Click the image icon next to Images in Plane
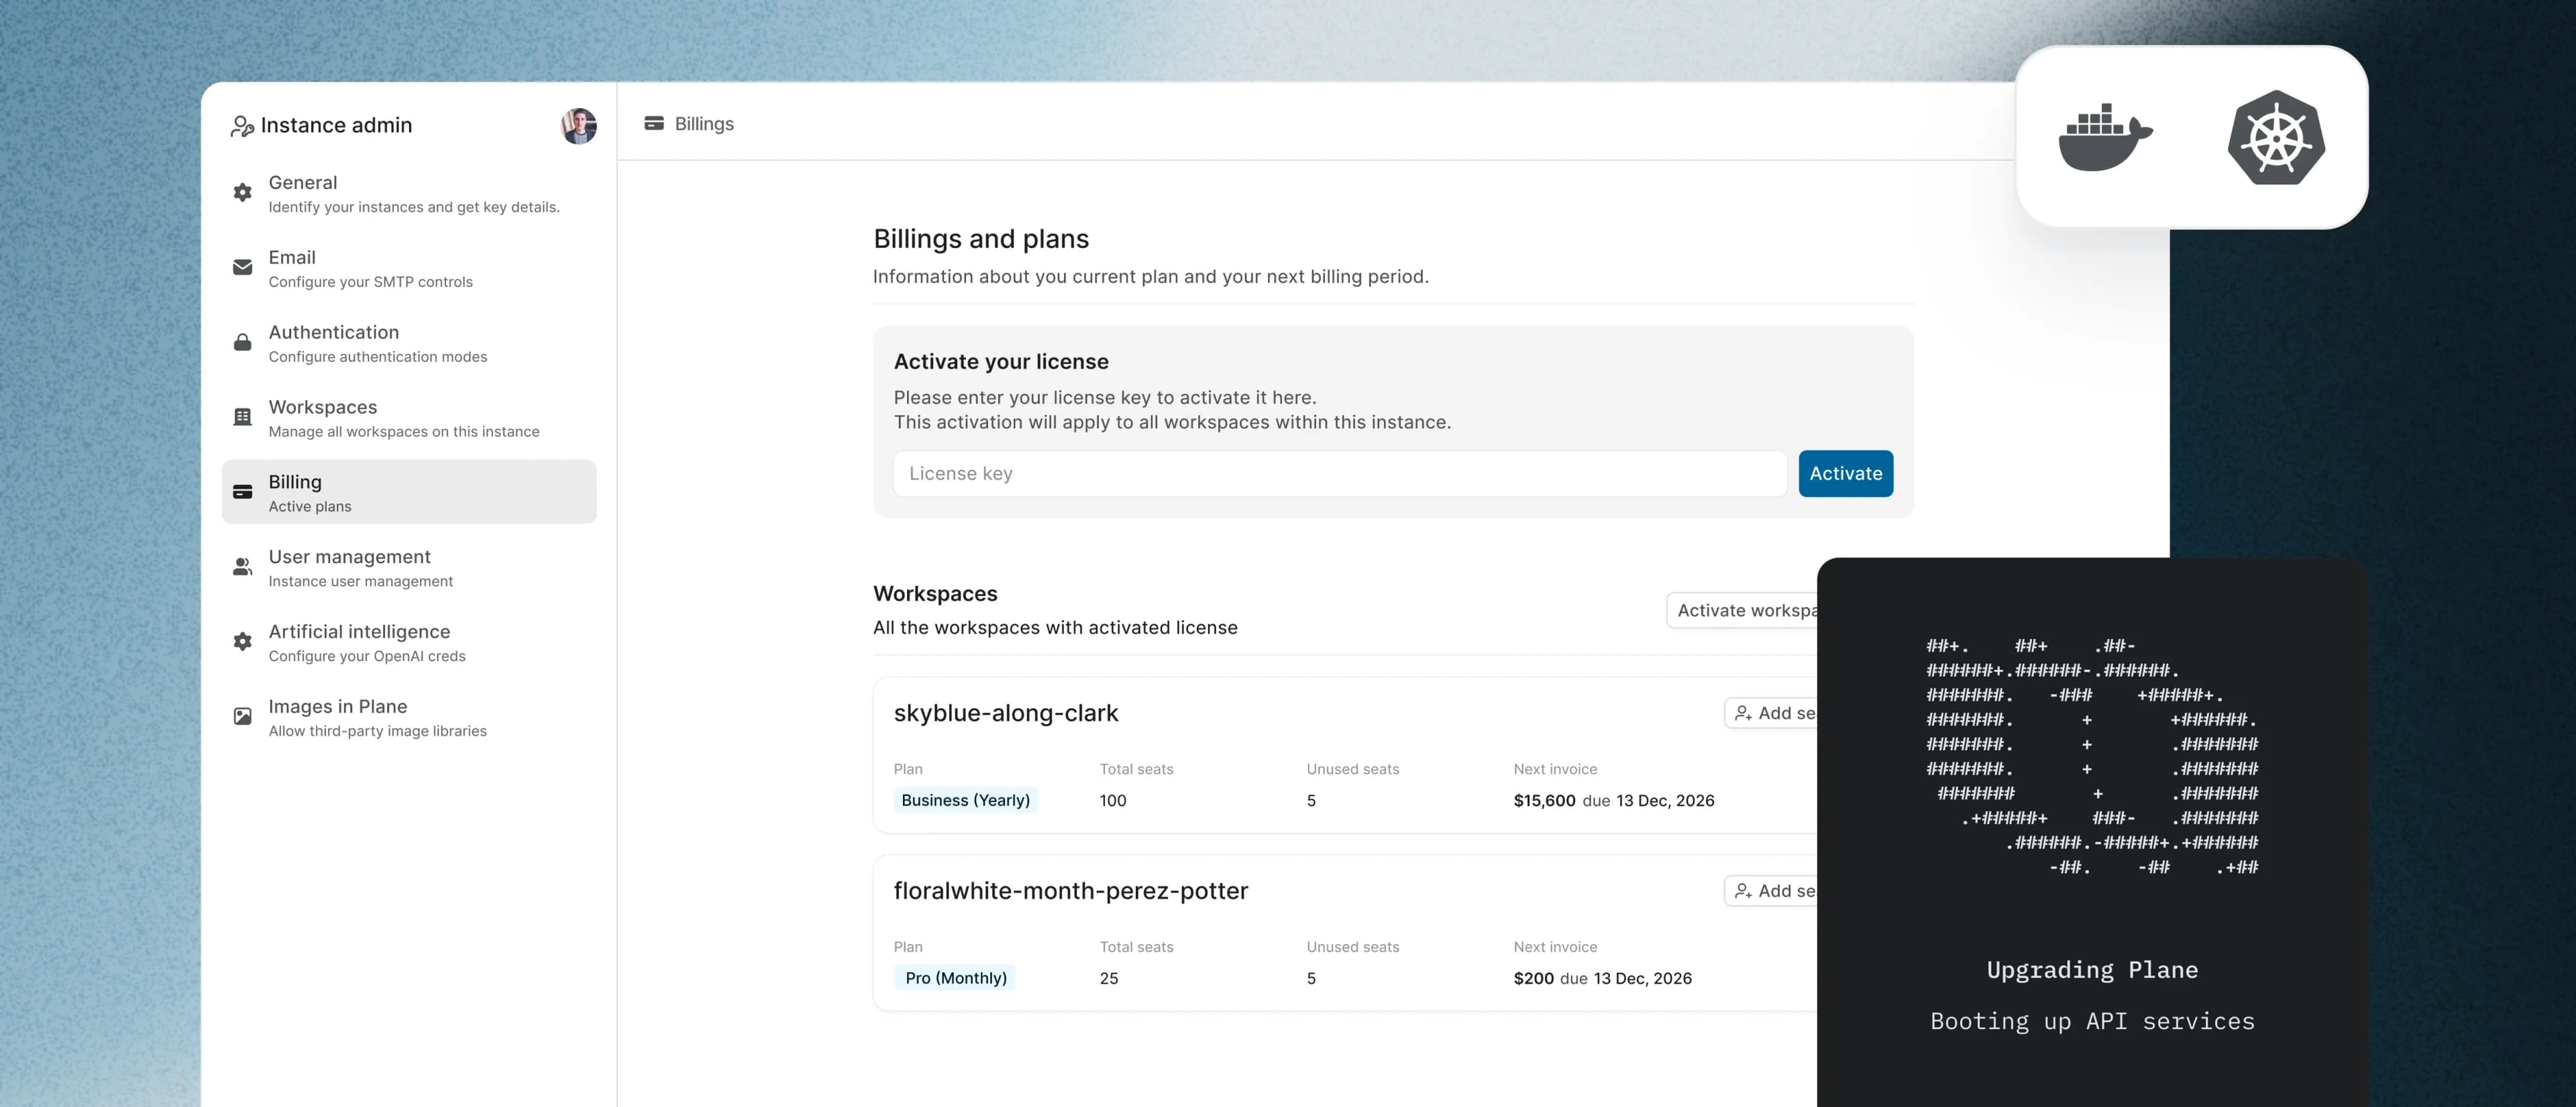The height and width of the screenshot is (1107, 2576). (x=242, y=715)
